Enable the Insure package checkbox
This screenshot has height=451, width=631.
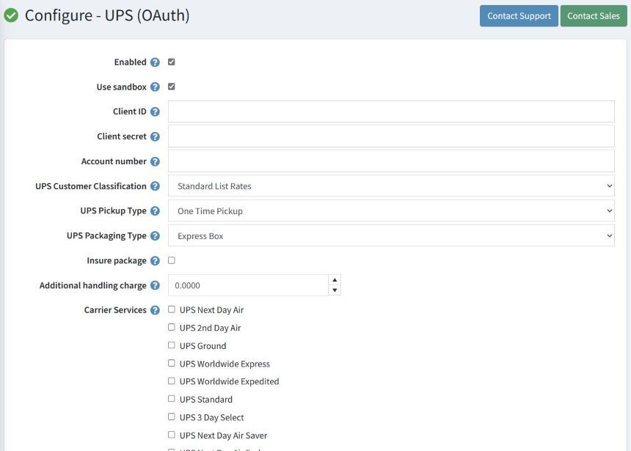click(172, 260)
